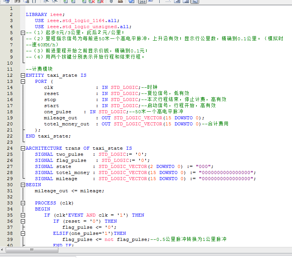Fold the BEGIN block at line 30

(23, 185)
